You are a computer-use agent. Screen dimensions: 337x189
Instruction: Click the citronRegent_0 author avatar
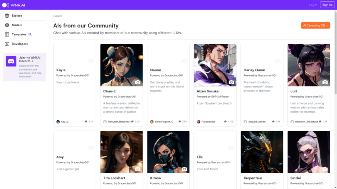[152, 122]
